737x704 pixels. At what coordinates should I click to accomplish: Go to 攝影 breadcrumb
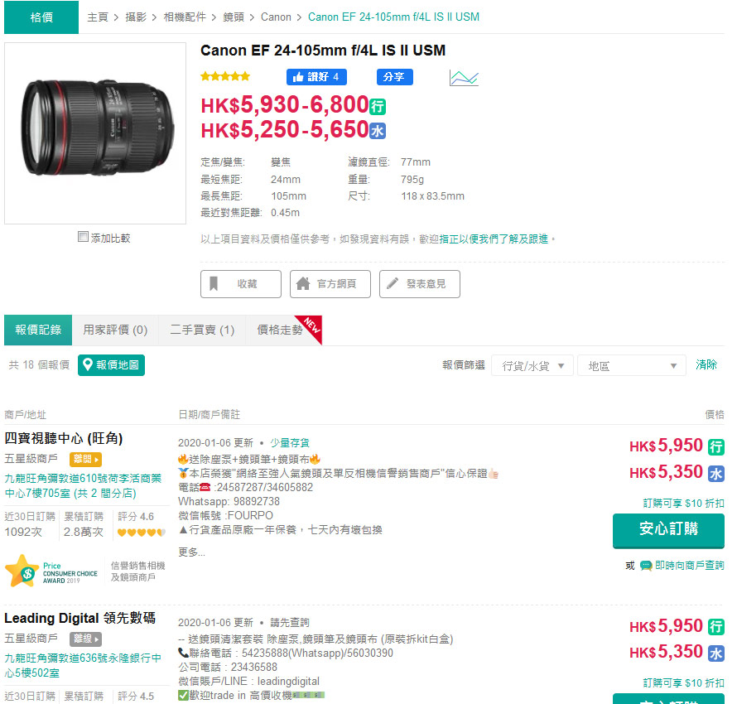tap(136, 17)
